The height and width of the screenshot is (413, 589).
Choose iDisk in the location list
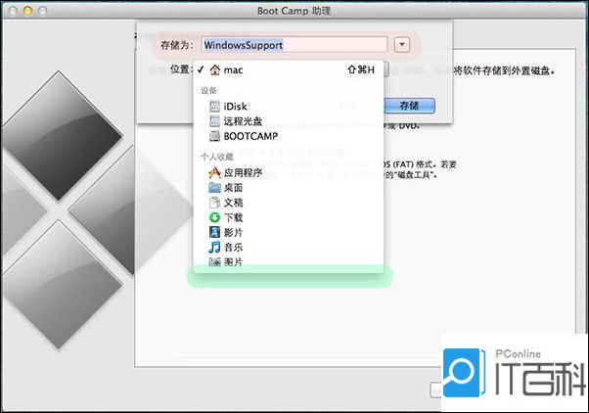tap(289, 107)
